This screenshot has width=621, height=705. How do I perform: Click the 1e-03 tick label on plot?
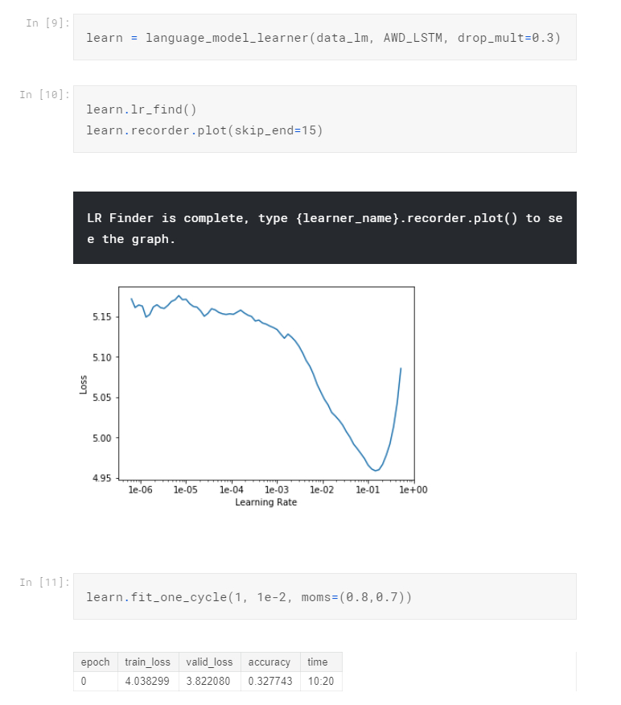coord(276,489)
